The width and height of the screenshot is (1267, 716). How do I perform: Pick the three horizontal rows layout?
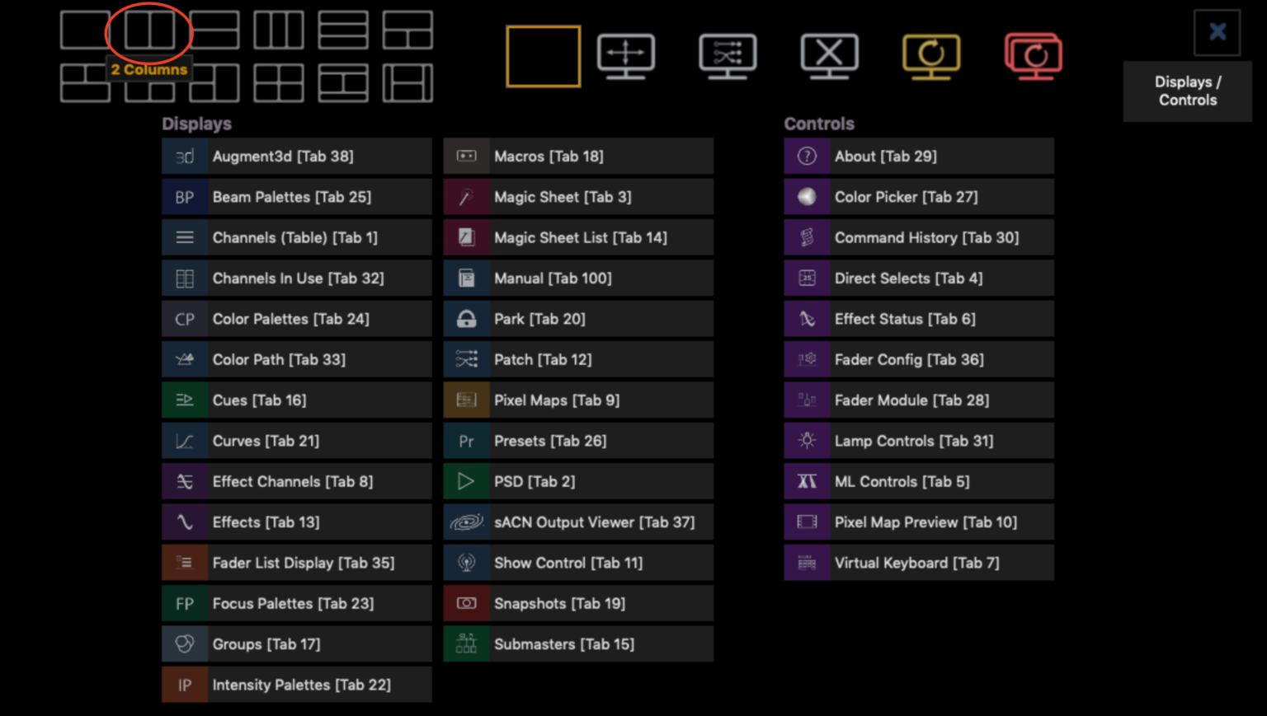click(x=343, y=31)
